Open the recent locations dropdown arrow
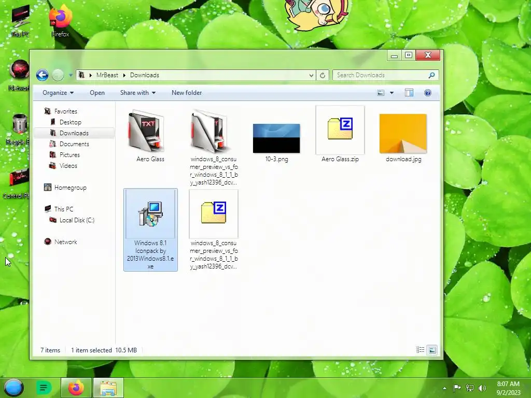 pyautogui.click(x=71, y=75)
